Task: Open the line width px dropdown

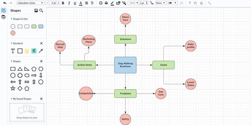Action: click(143, 3)
